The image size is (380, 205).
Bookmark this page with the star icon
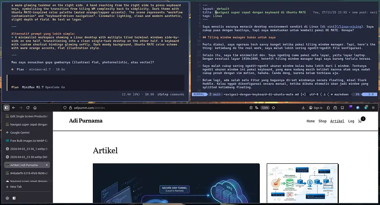(273, 108)
